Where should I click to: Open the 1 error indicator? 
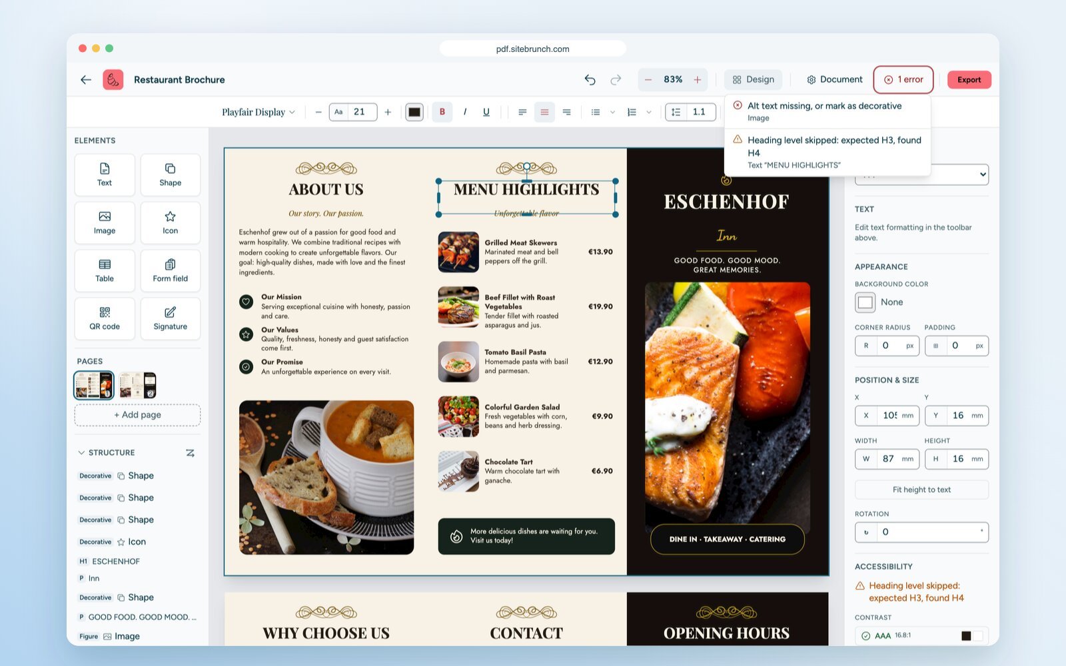pos(903,79)
